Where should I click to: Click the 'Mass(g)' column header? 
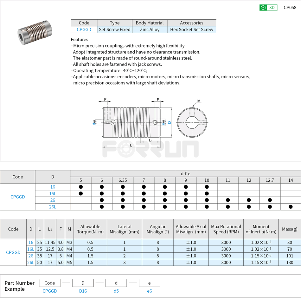click(x=290, y=229)
